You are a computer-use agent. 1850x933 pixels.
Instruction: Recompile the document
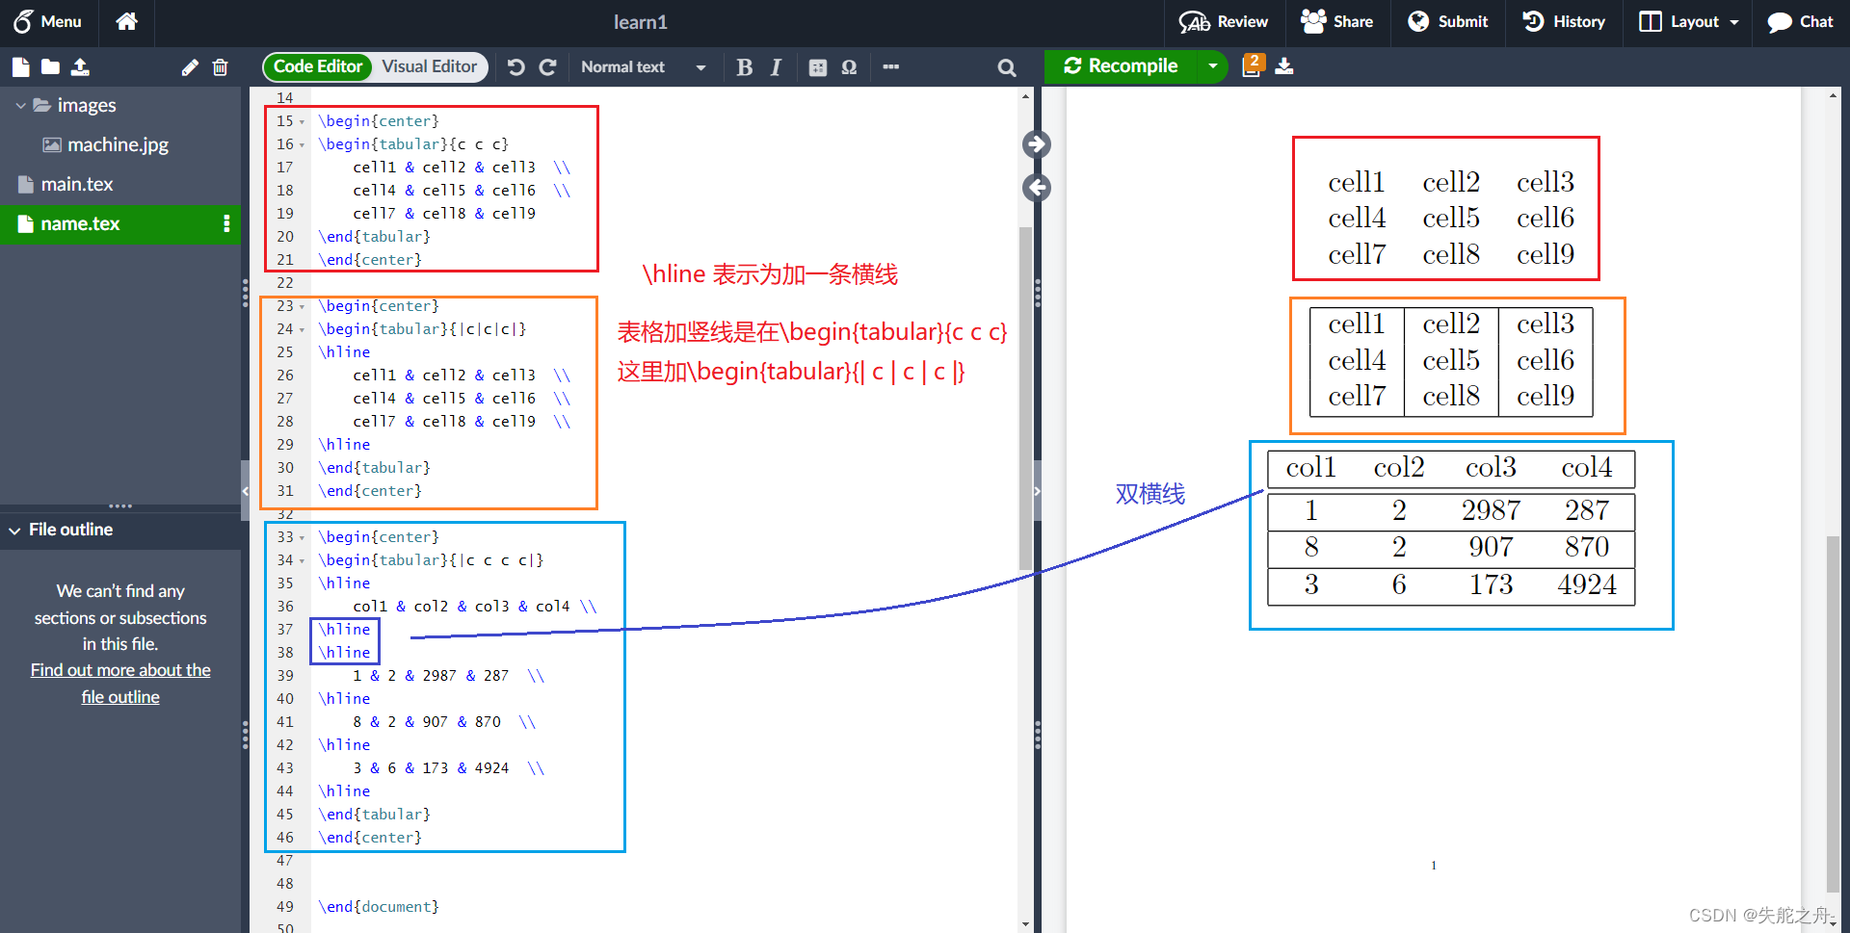tap(1121, 65)
